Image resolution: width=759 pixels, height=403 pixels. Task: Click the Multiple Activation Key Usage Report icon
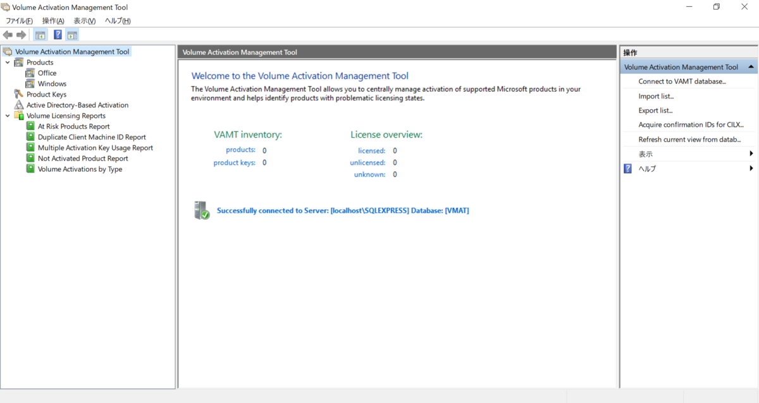tap(30, 148)
